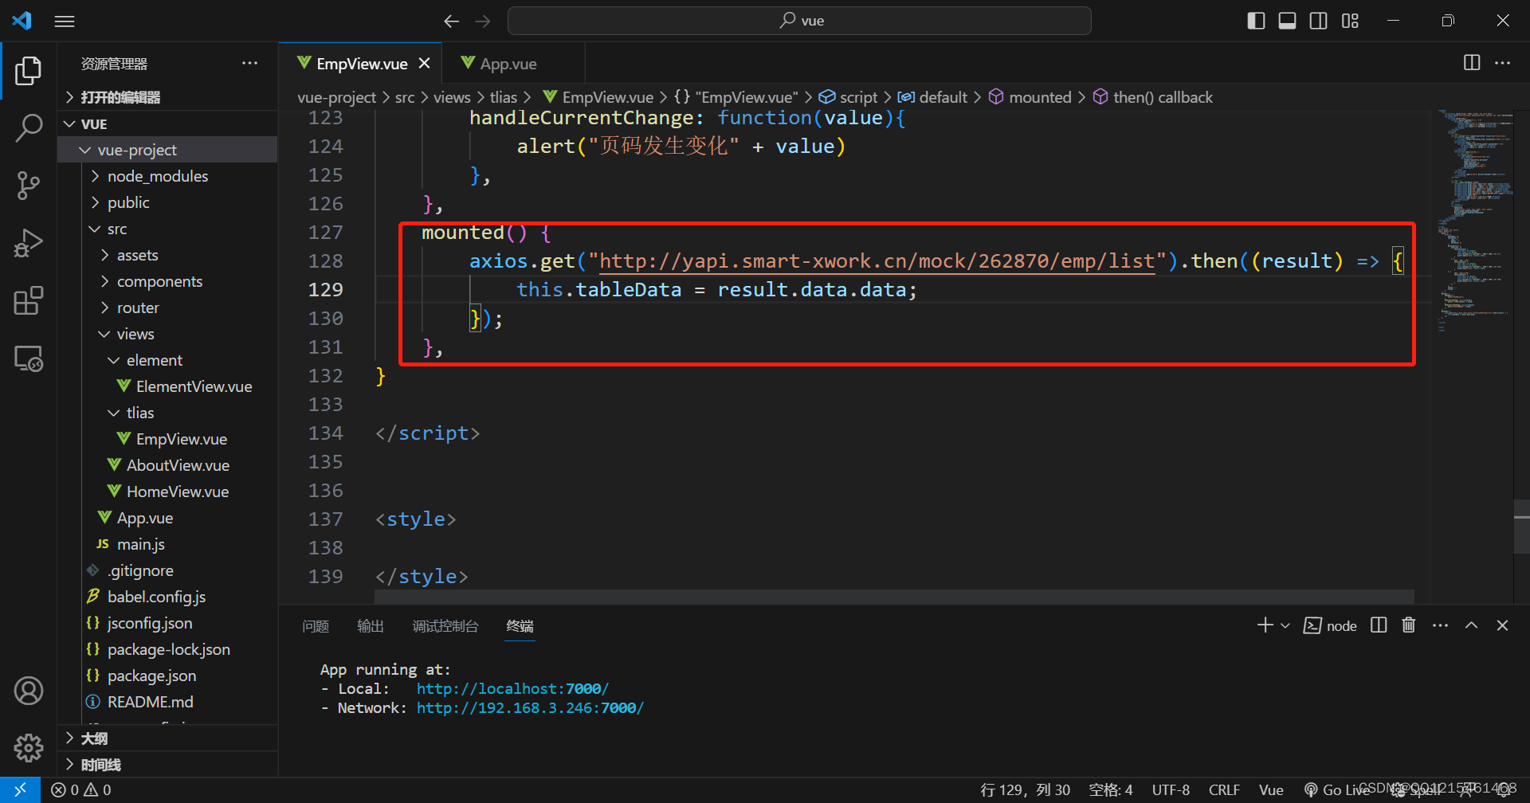
Task: Select node terminal instance
Action: [x=1330, y=626]
